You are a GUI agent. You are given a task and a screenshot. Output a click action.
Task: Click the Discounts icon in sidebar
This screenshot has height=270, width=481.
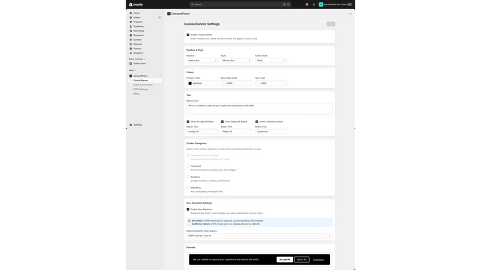(130, 35)
